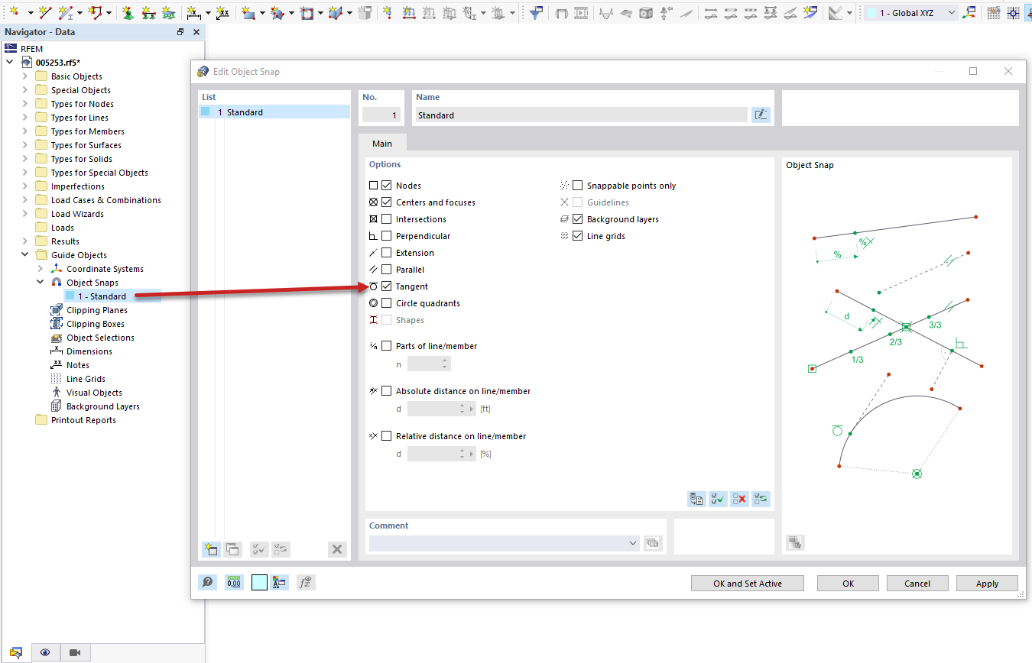This screenshot has height=663, width=1032.
Task: Apply the object snap settings
Action: point(986,583)
